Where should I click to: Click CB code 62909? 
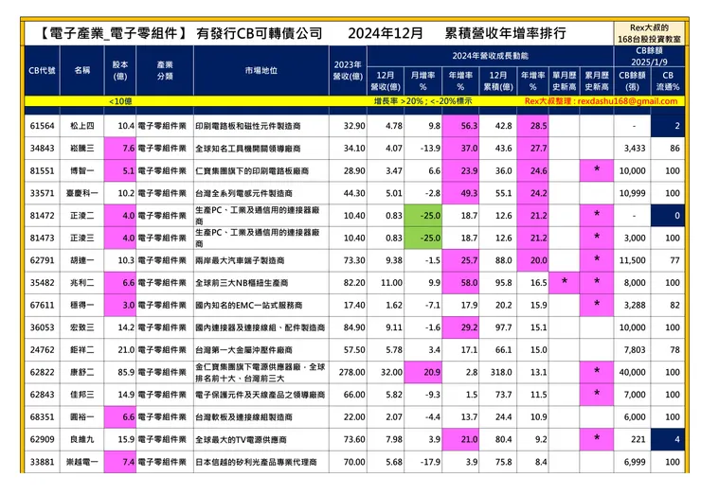[42, 439]
